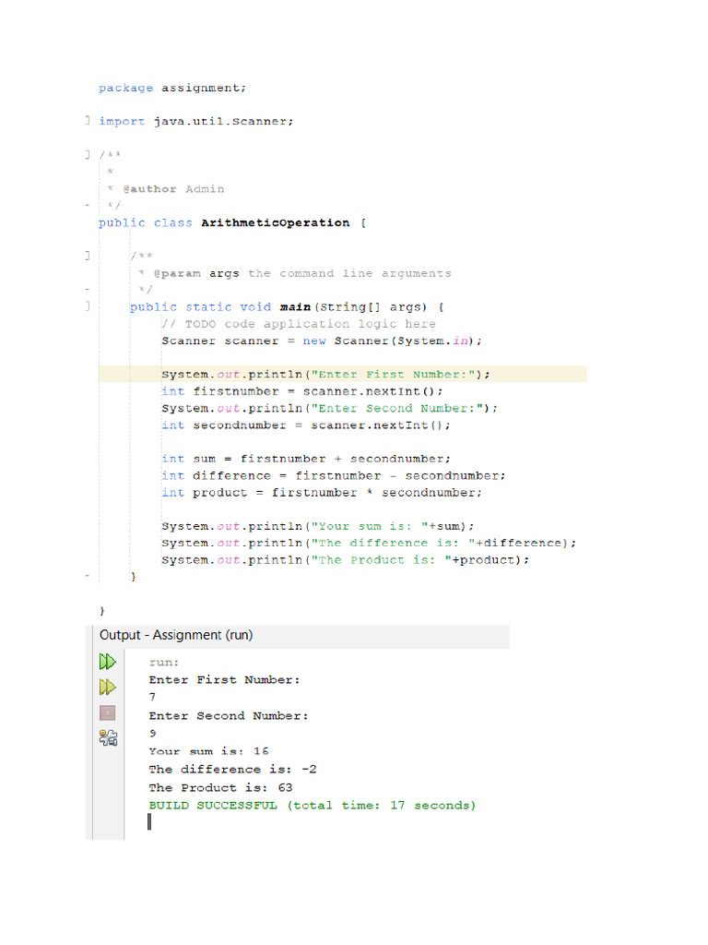The image size is (708, 945).
Task: Click the 'int difference' code line
Action: click(334, 475)
